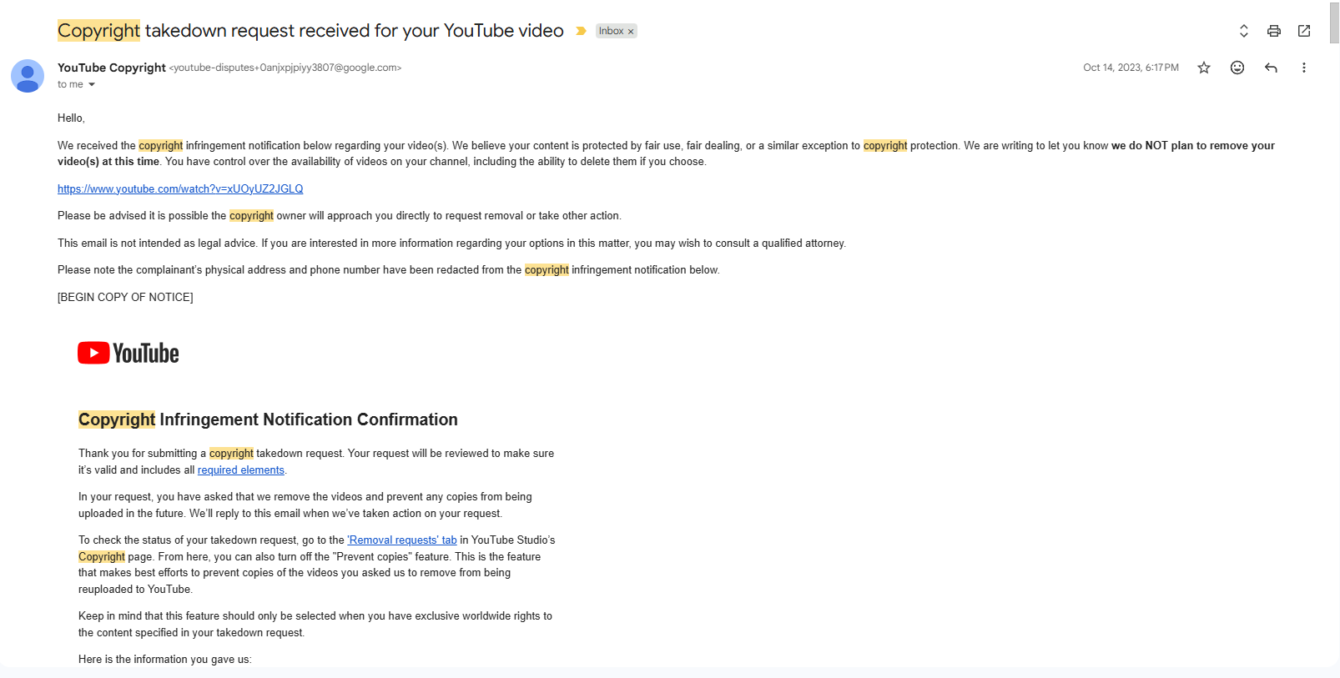Click the 'not intended as legal advice' sentence

click(451, 243)
